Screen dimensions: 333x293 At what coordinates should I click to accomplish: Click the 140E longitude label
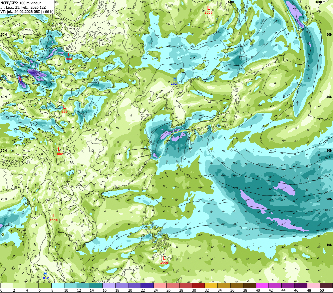[231, 2]
